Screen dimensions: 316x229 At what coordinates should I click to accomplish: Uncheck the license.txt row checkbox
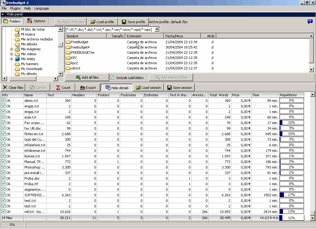[4, 156]
